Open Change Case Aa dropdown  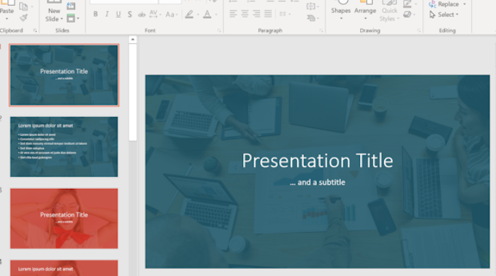pyautogui.click(x=171, y=14)
